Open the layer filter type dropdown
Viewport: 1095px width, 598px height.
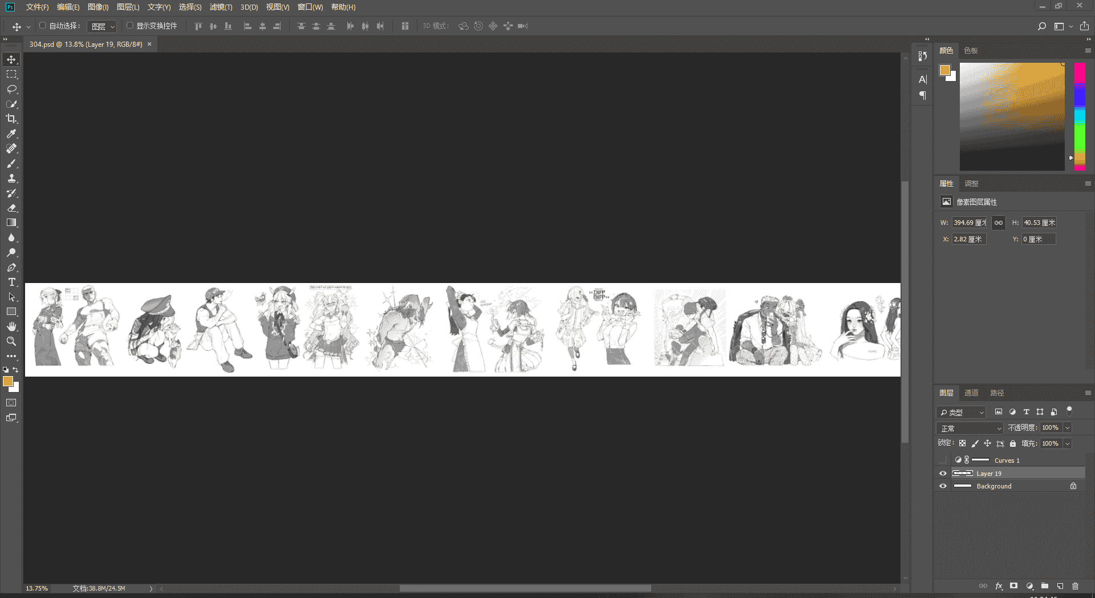961,412
